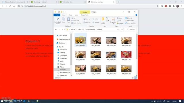Bookmark this page with star icon

[x=157, y=6]
